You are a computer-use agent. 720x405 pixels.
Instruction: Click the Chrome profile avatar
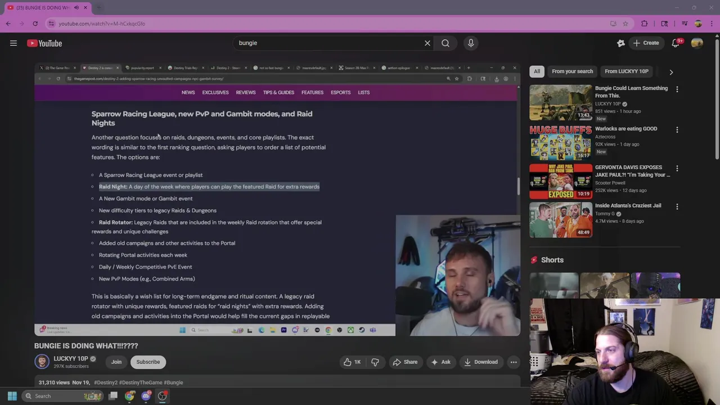[x=698, y=24]
